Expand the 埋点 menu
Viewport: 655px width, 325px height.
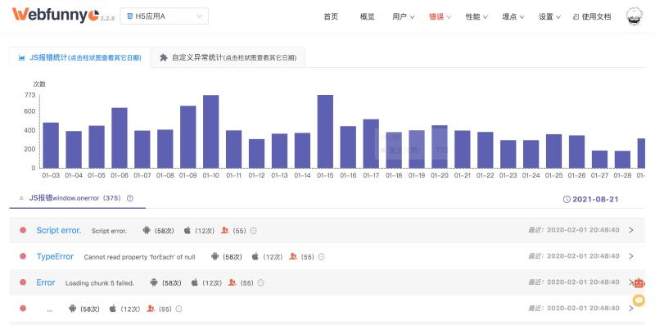[513, 16]
